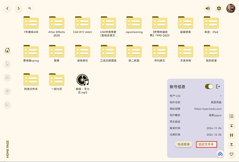
Task: Open the user avatar profile
Action: click(231, 8)
